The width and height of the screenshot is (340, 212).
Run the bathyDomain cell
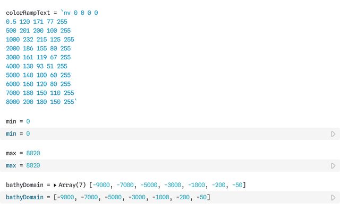tap(333, 198)
